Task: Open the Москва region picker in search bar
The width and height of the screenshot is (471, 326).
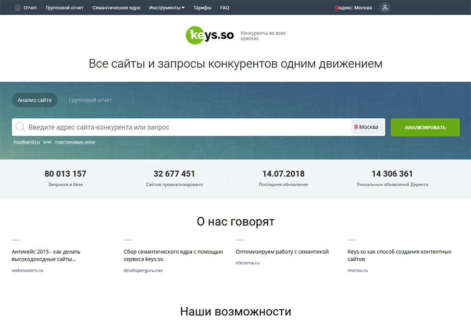Action: 368,127
